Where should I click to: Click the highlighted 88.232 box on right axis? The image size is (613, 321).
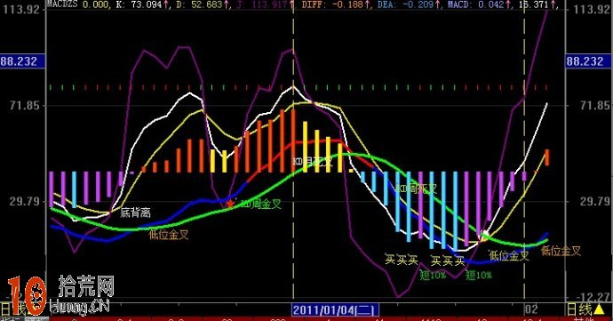click(587, 61)
